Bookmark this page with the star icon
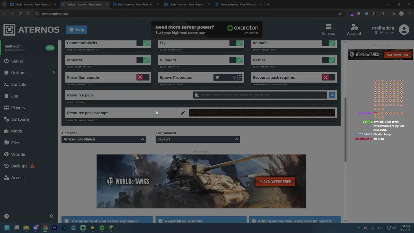This screenshot has height=233, width=414. (340, 14)
